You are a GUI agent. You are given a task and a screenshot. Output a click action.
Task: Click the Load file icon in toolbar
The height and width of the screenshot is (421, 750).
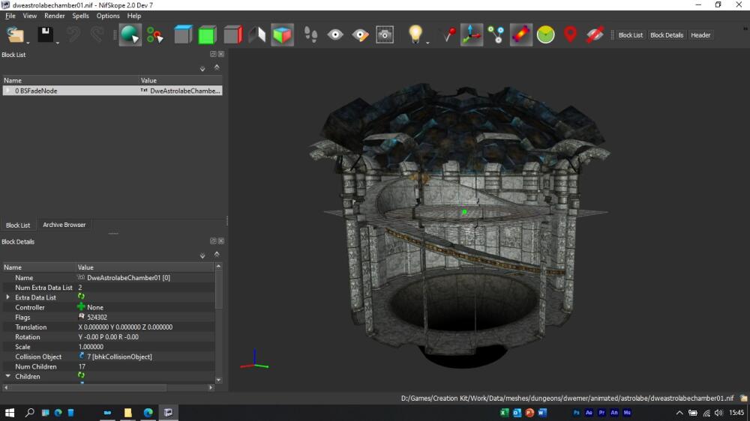(x=15, y=34)
